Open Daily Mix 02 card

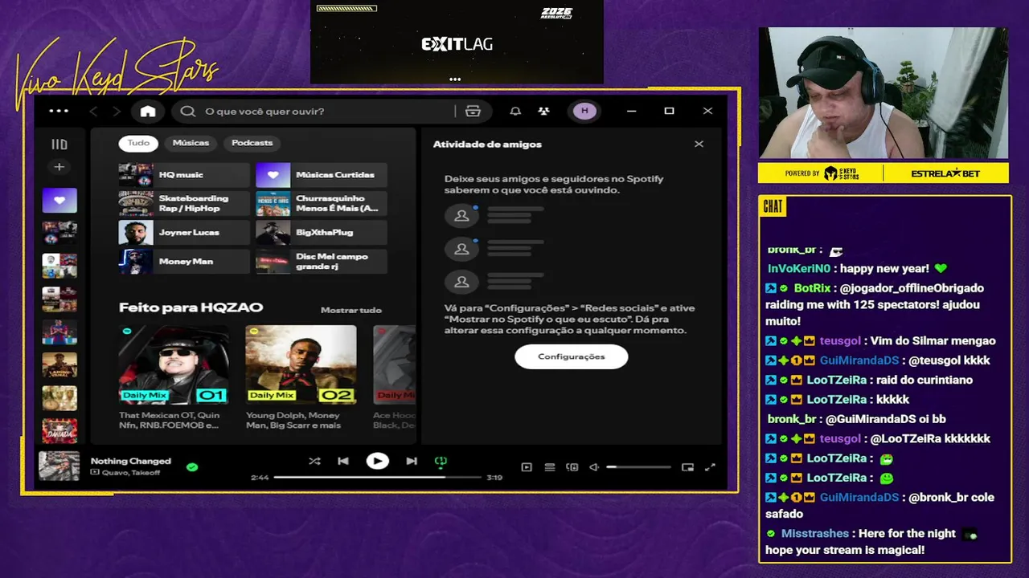pyautogui.click(x=301, y=377)
